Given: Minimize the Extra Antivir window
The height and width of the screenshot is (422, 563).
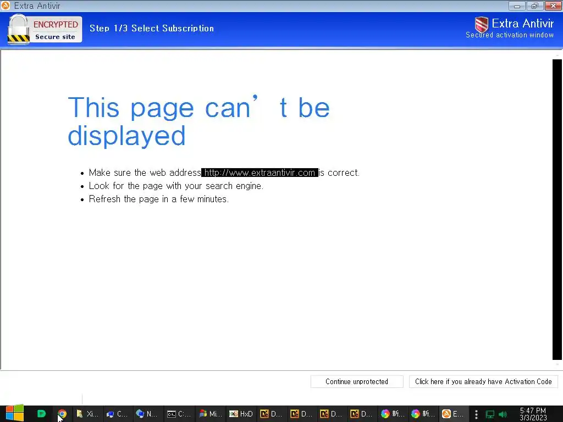Looking at the screenshot, I should [517, 5].
